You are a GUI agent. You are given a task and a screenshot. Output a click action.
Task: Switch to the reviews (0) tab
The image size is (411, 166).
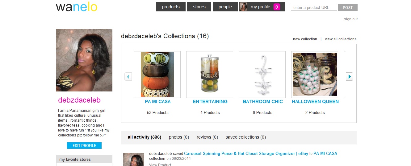(x=207, y=137)
